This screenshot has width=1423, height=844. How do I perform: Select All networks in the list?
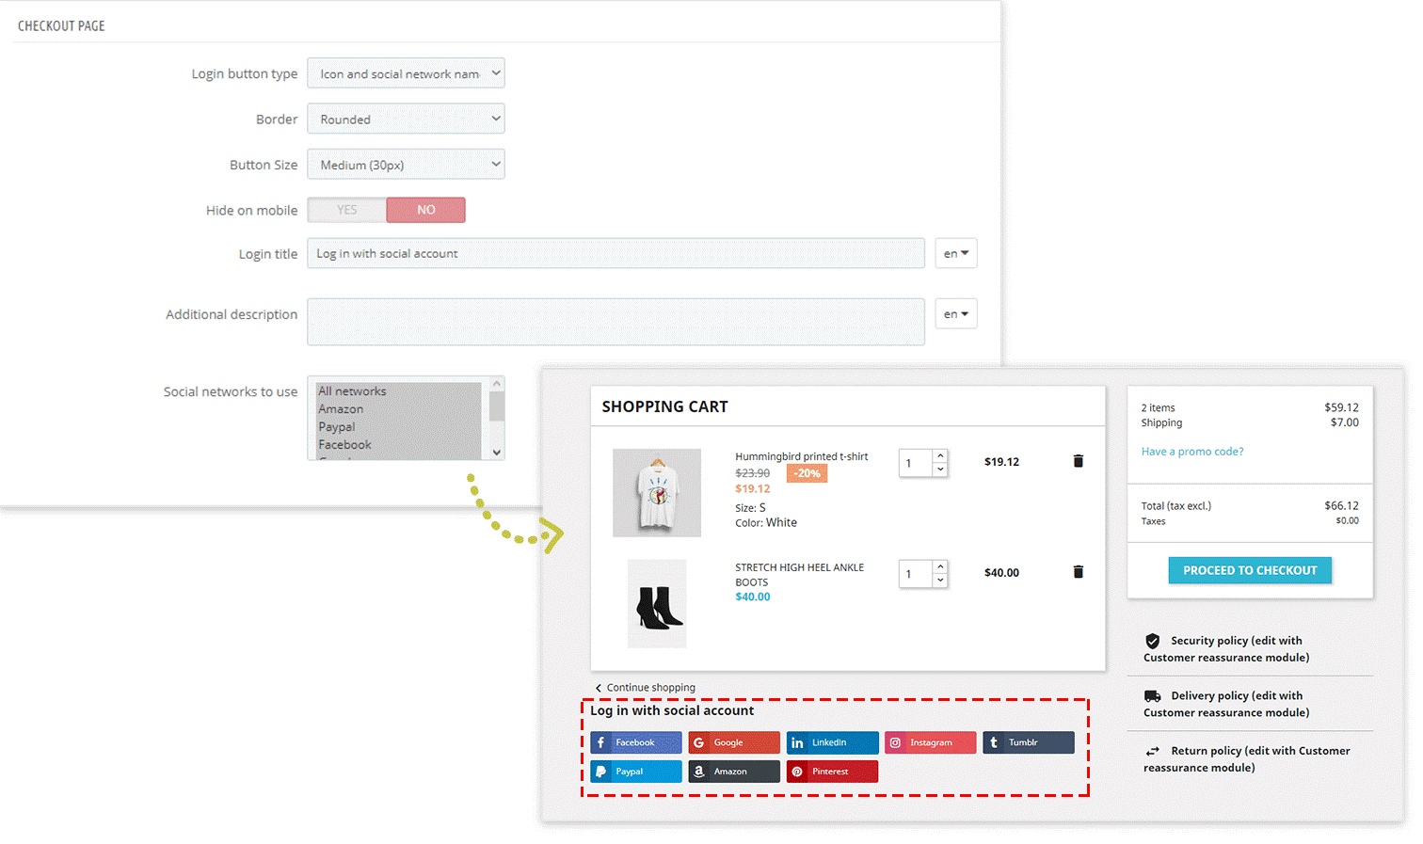click(x=352, y=391)
